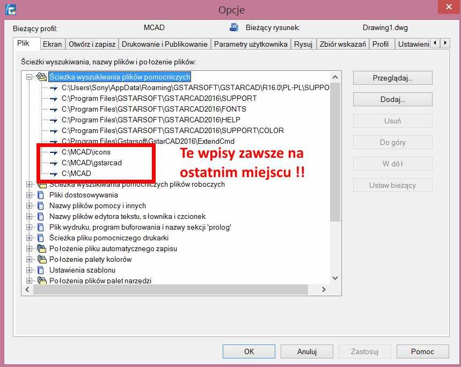The height and width of the screenshot is (367, 461).
Task: Expand Nazwy plików edytora tekstu node
Action: pos(29,217)
